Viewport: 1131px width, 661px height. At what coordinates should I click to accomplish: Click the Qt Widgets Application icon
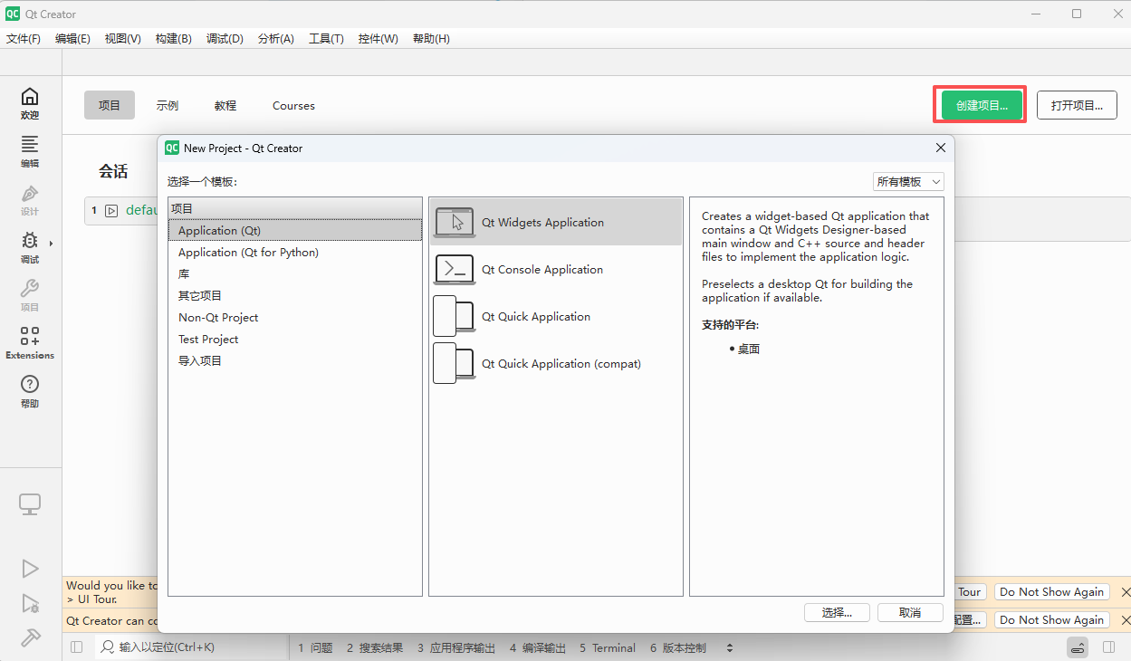455,222
